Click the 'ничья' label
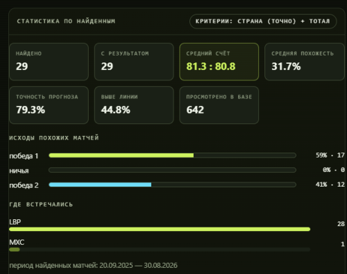Screen dimensions: 347x274 tap(19, 171)
